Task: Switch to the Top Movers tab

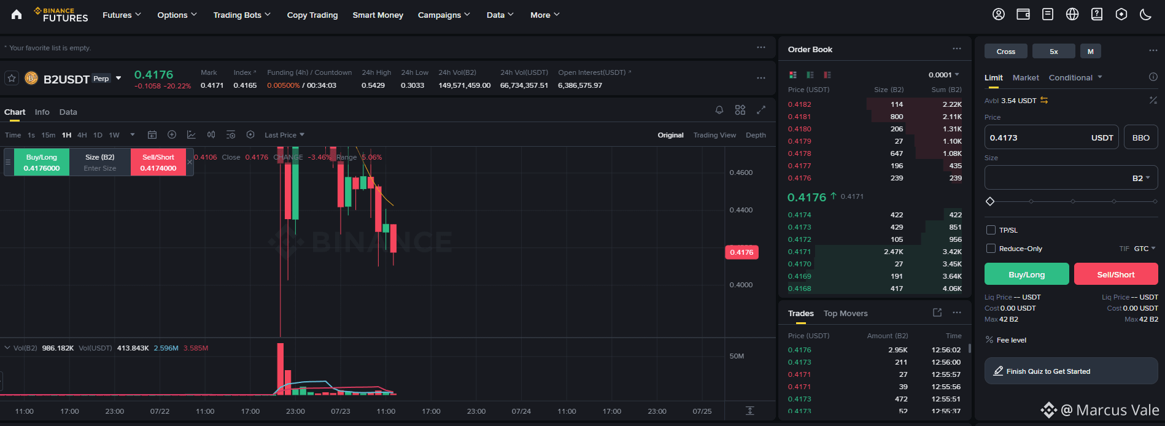Action: [x=846, y=313]
